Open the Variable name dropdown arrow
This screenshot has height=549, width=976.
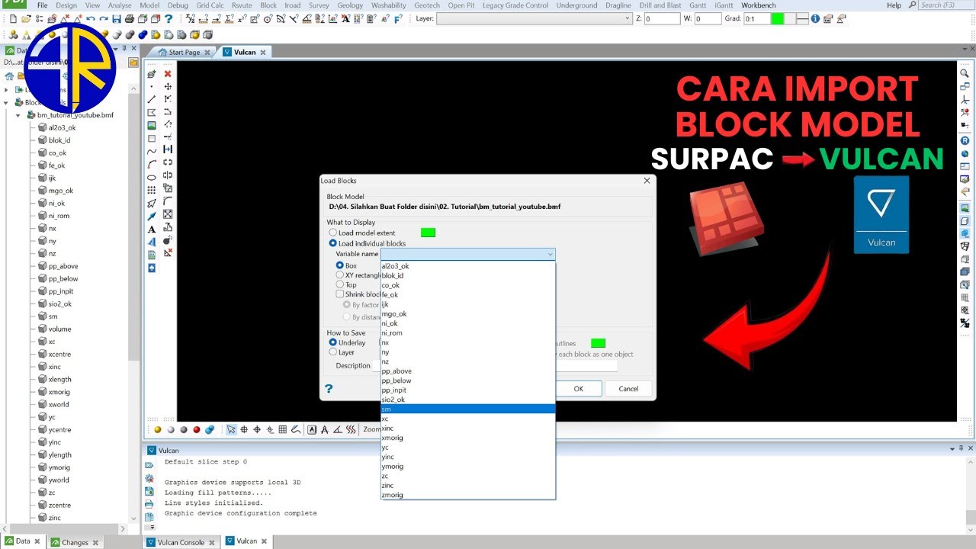tap(550, 254)
